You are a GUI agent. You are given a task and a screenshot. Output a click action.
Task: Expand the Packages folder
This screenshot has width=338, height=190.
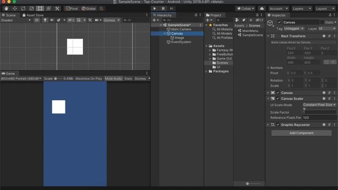[x=206, y=72]
